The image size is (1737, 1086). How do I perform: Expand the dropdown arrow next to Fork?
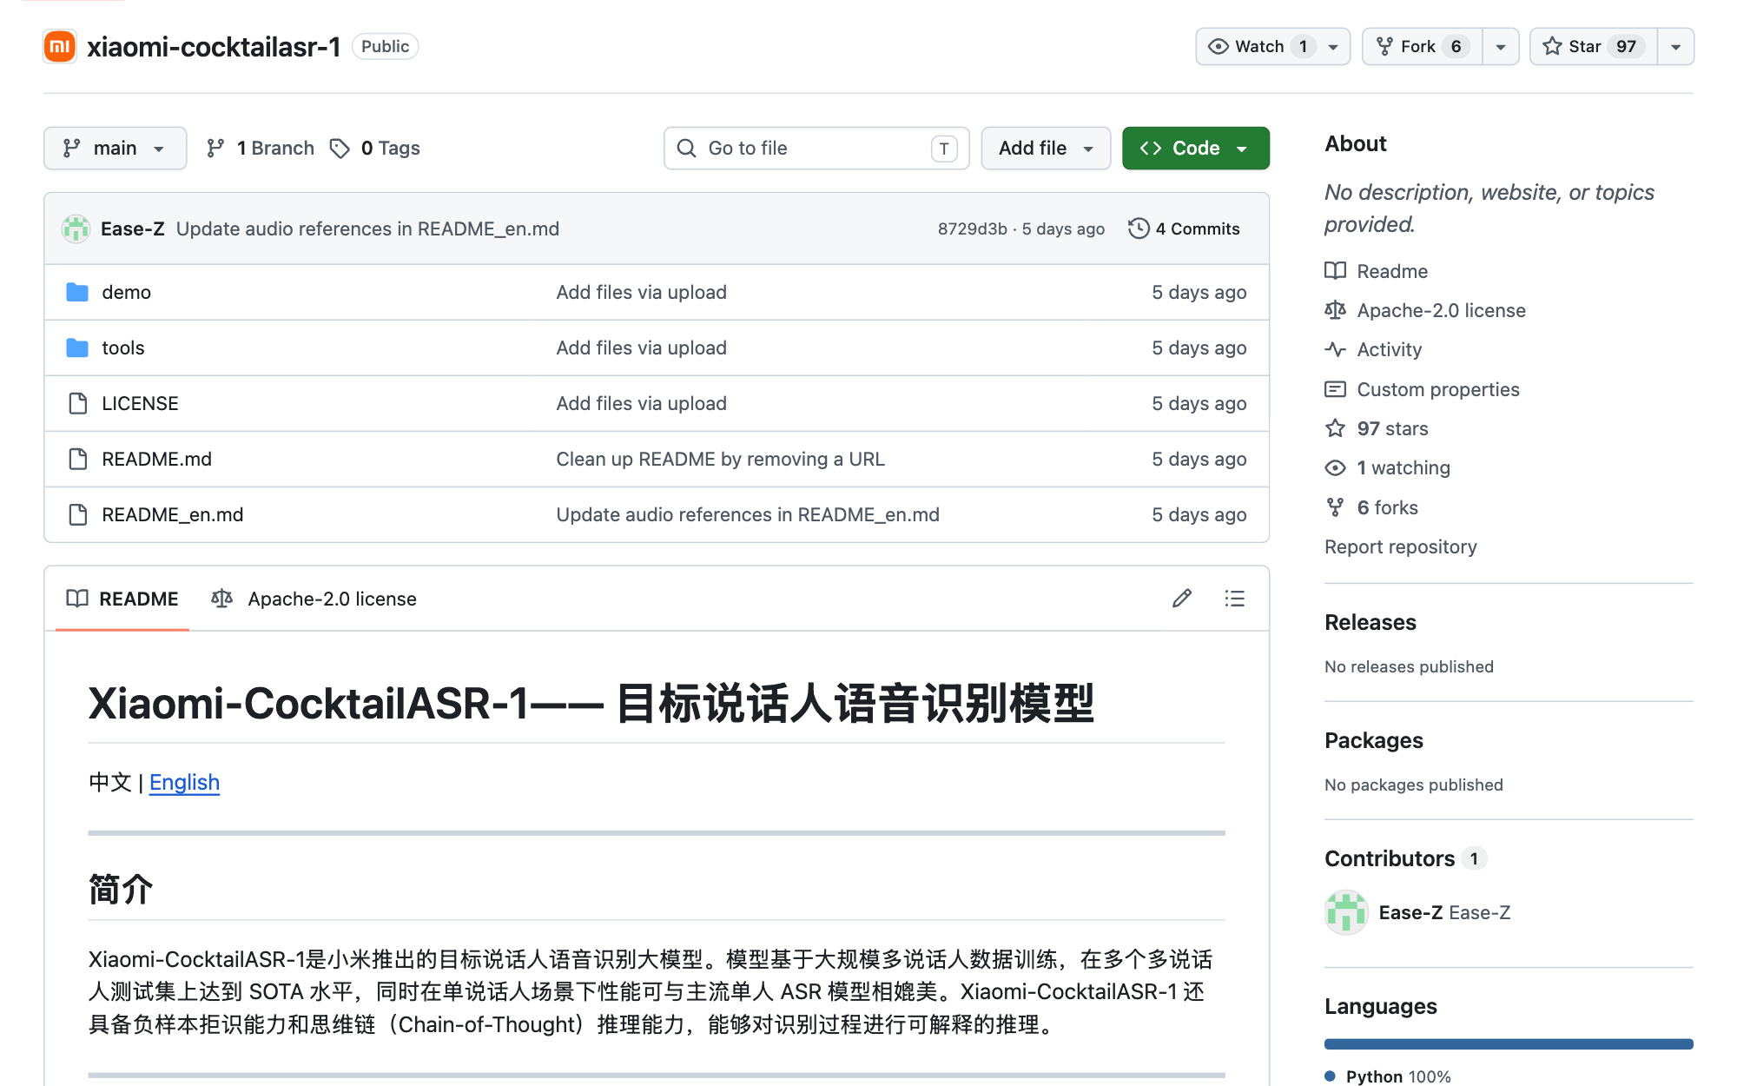pos(1500,47)
